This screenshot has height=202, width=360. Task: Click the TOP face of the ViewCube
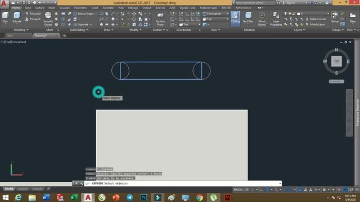tap(336, 61)
